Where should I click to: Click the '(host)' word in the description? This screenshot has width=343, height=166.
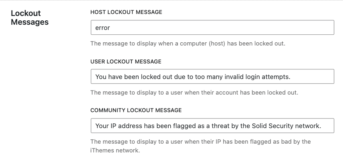click(217, 43)
